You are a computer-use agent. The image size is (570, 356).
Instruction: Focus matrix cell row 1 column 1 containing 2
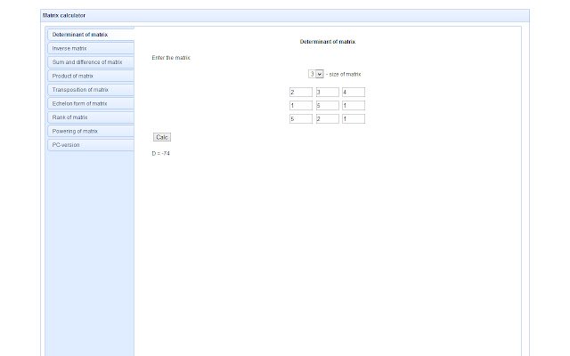tap(301, 92)
